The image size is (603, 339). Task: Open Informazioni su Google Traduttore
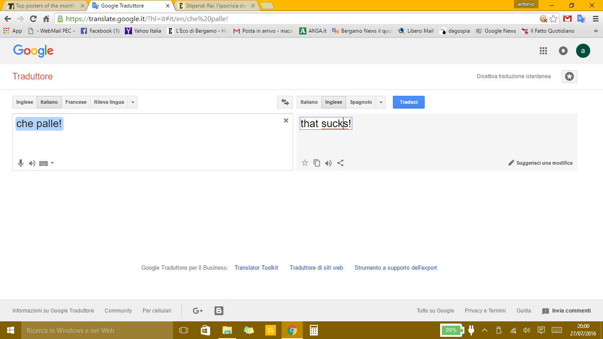click(x=53, y=311)
